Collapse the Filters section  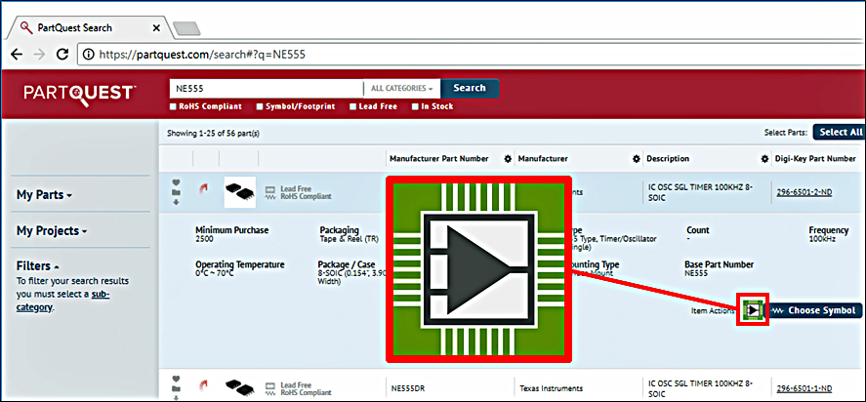(38, 266)
